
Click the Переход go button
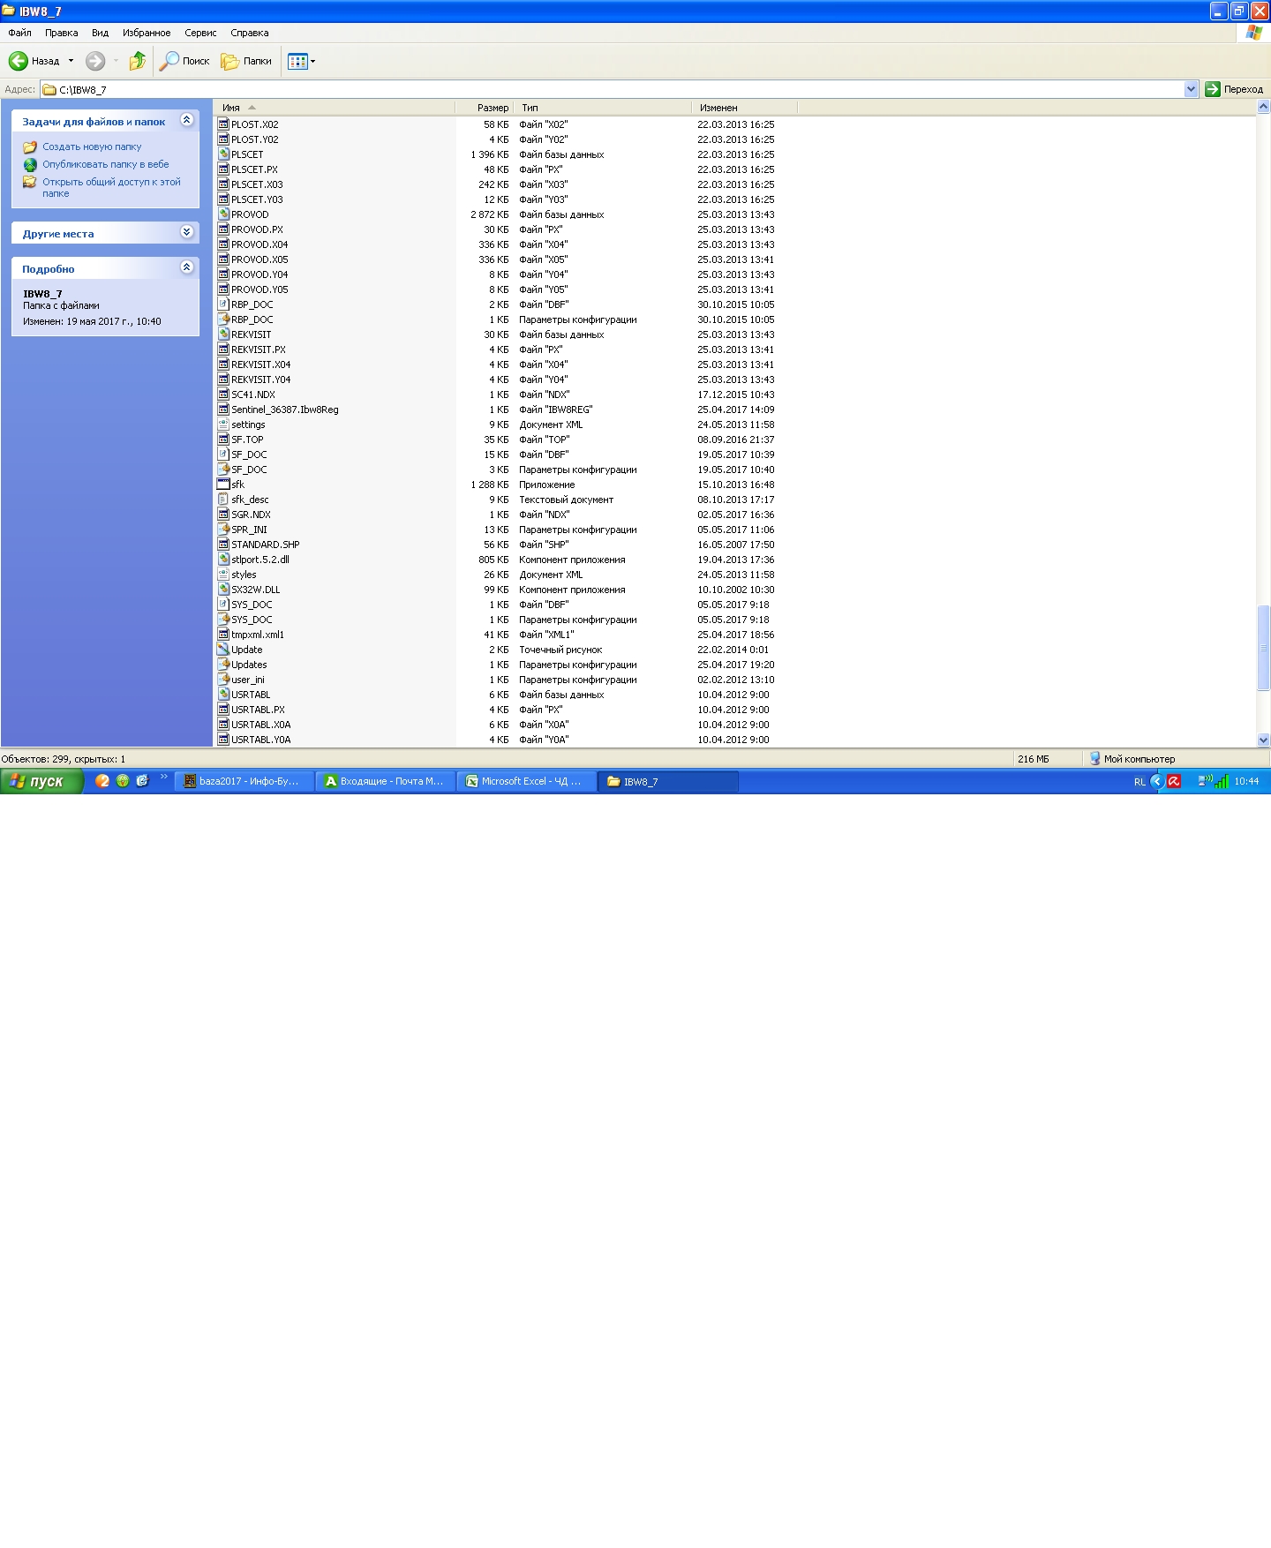tap(1234, 89)
